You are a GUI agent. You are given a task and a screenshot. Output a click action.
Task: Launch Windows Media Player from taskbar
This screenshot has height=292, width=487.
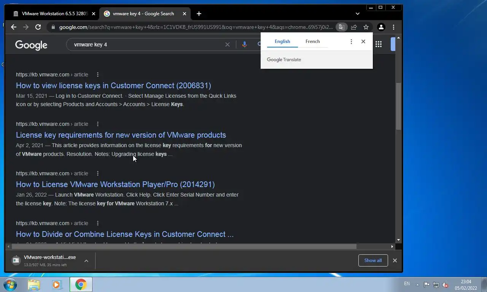coord(57,284)
